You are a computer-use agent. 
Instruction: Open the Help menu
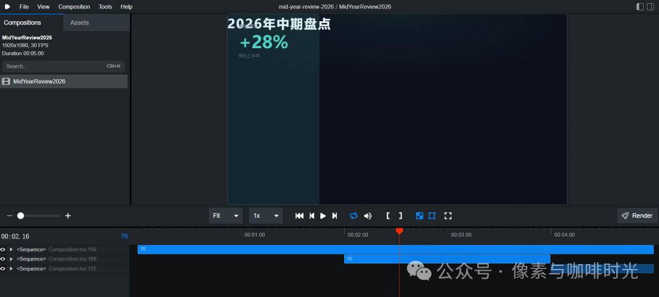click(126, 7)
